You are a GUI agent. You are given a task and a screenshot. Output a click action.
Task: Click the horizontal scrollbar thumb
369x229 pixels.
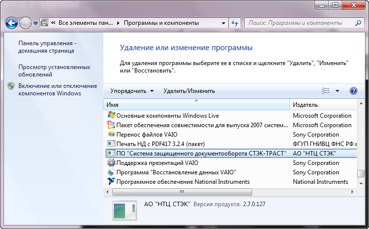(182, 192)
